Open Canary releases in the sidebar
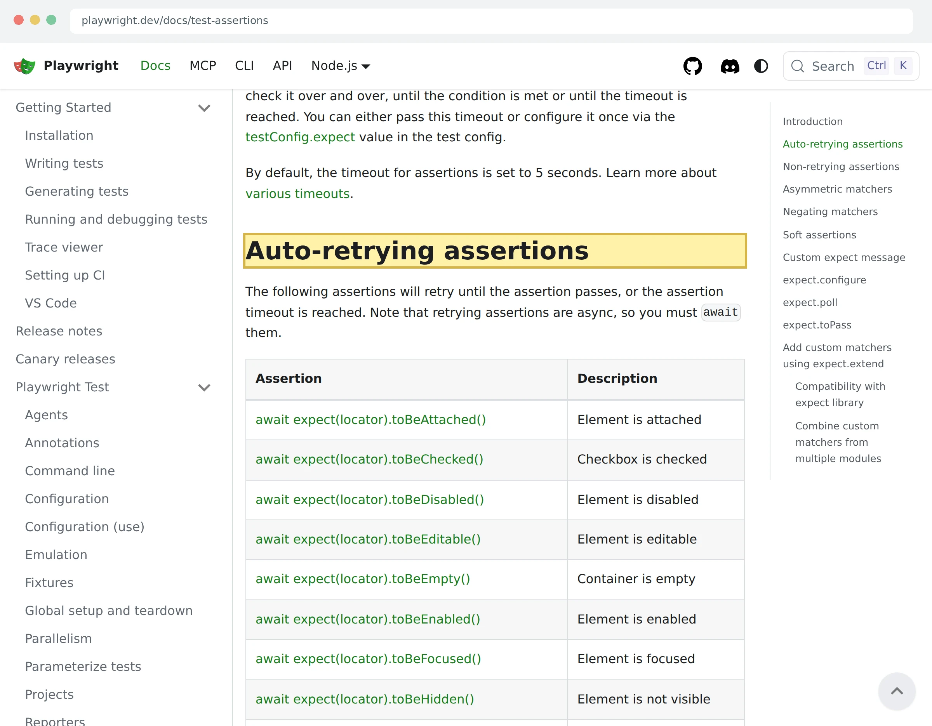Viewport: 932px width, 726px height. click(65, 359)
